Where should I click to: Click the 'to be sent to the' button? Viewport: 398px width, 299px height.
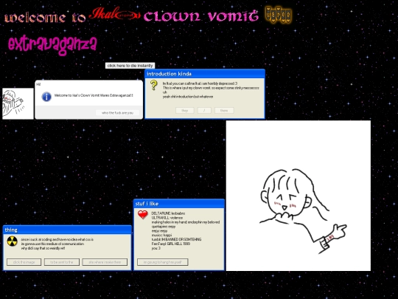(62, 262)
